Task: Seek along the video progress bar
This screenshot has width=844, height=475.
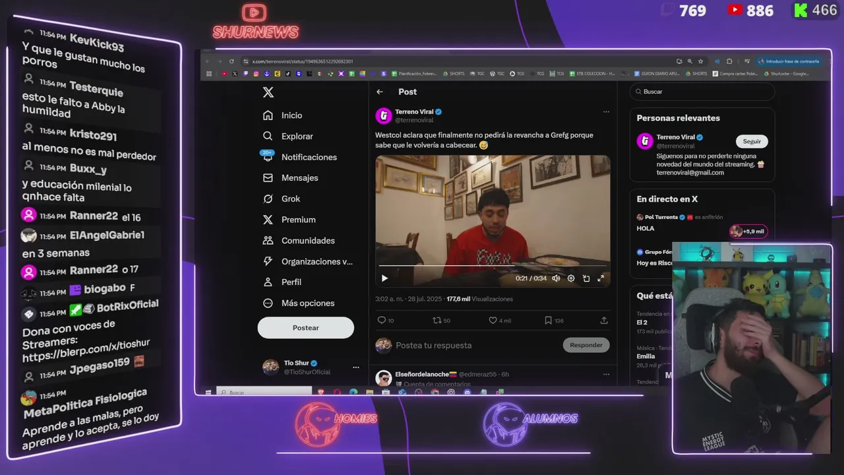Action: 492,265
